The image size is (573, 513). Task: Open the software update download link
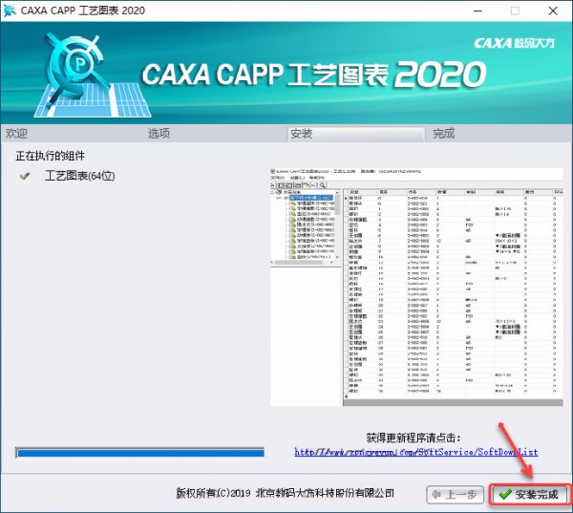click(x=415, y=452)
